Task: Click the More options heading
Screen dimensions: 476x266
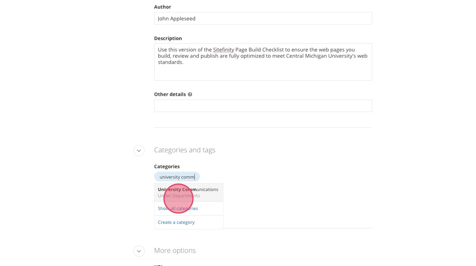Action: point(175,250)
